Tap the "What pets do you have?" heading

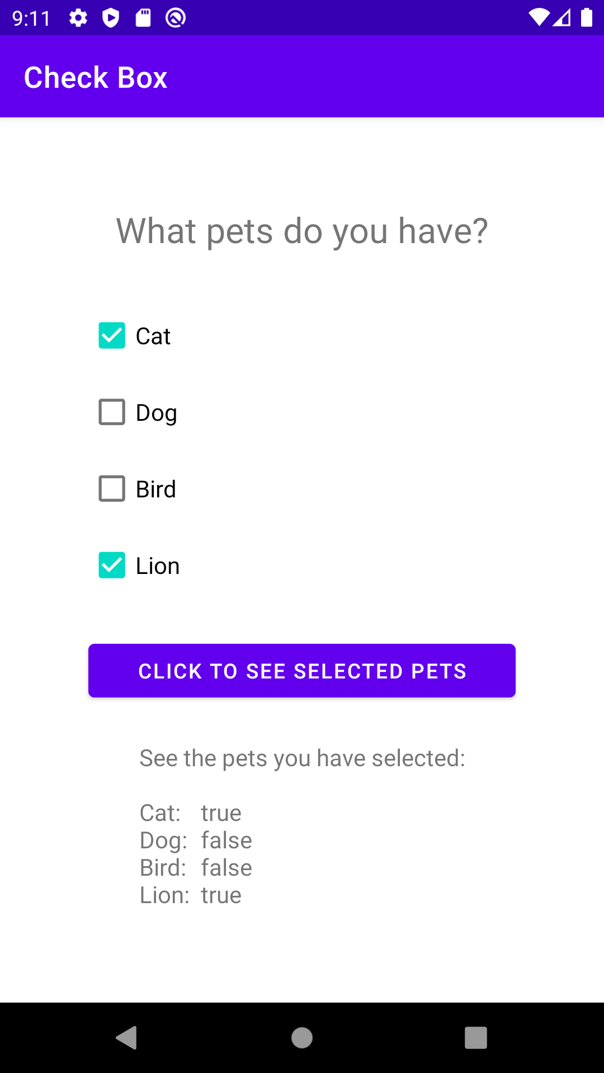pyautogui.click(x=302, y=231)
